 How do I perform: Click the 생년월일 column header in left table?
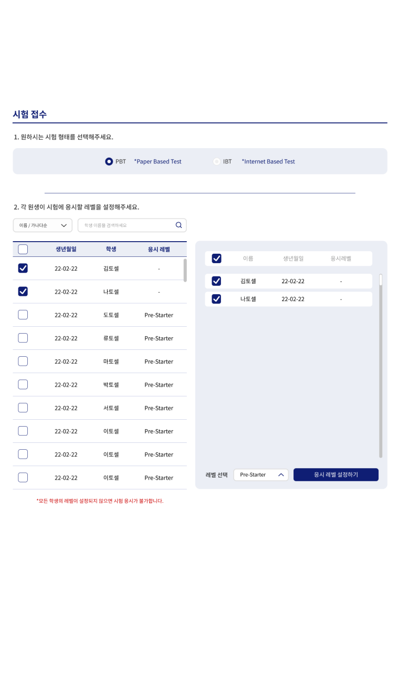pos(66,249)
